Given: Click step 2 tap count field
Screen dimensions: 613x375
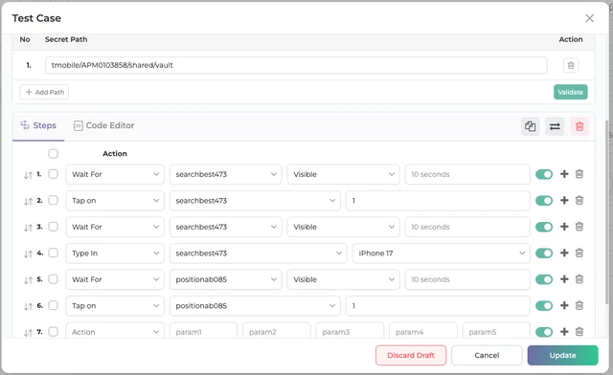Looking at the screenshot, I should tap(438, 200).
